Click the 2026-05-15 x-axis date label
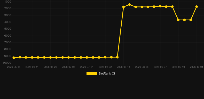 [x=14, y=67]
